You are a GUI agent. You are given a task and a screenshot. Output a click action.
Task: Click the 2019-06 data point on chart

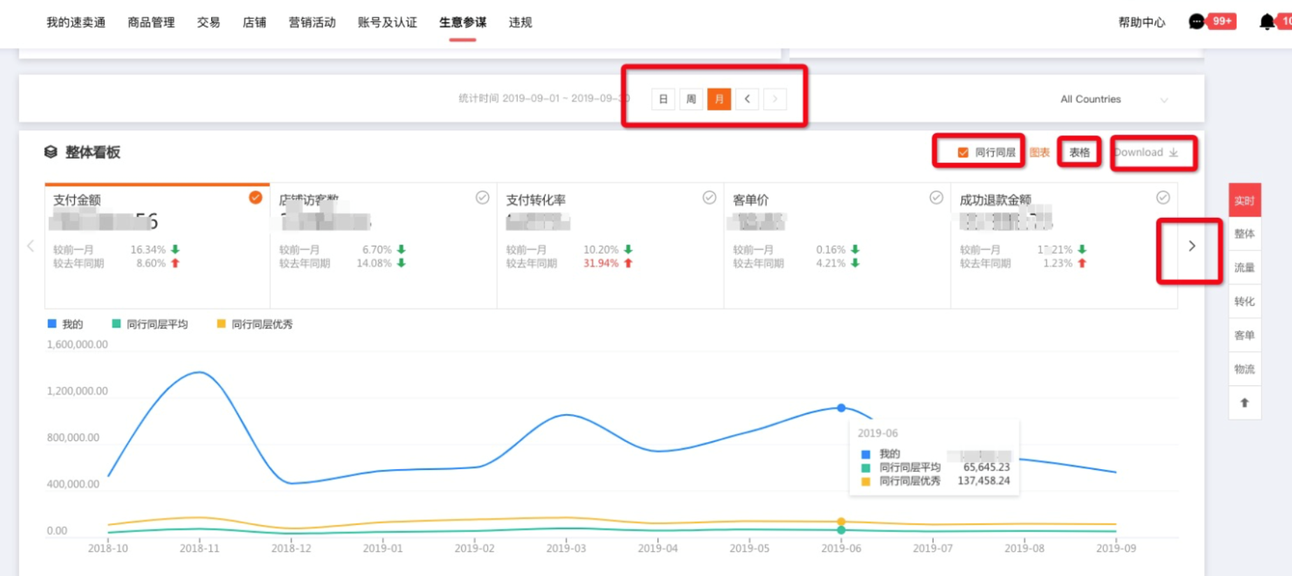pos(841,408)
